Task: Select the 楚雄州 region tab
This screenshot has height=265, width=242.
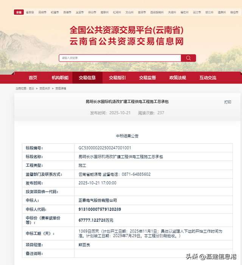Action: (104, 12)
